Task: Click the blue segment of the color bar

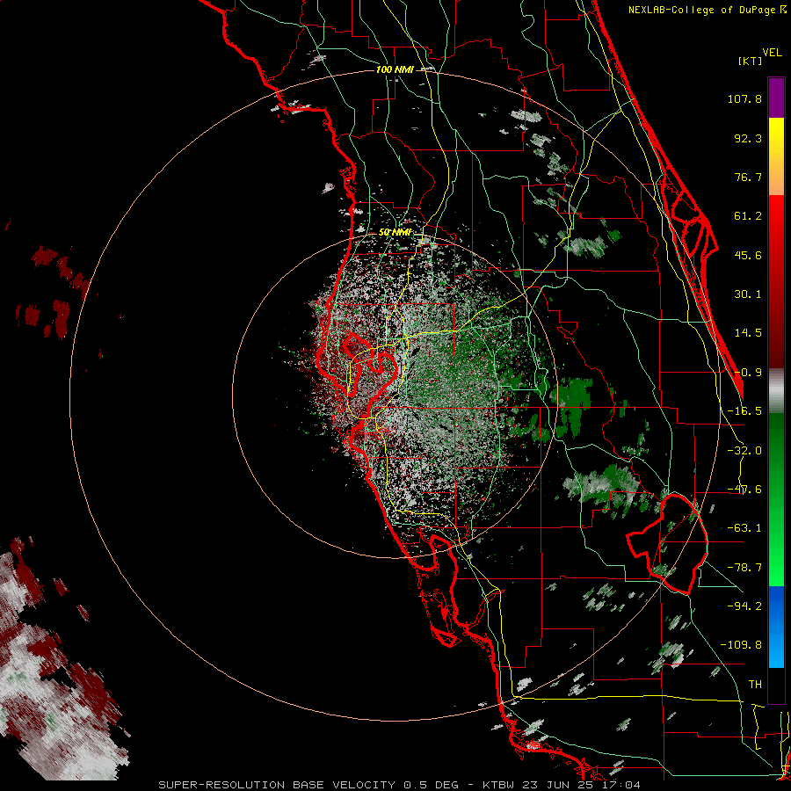Action: 776,627
